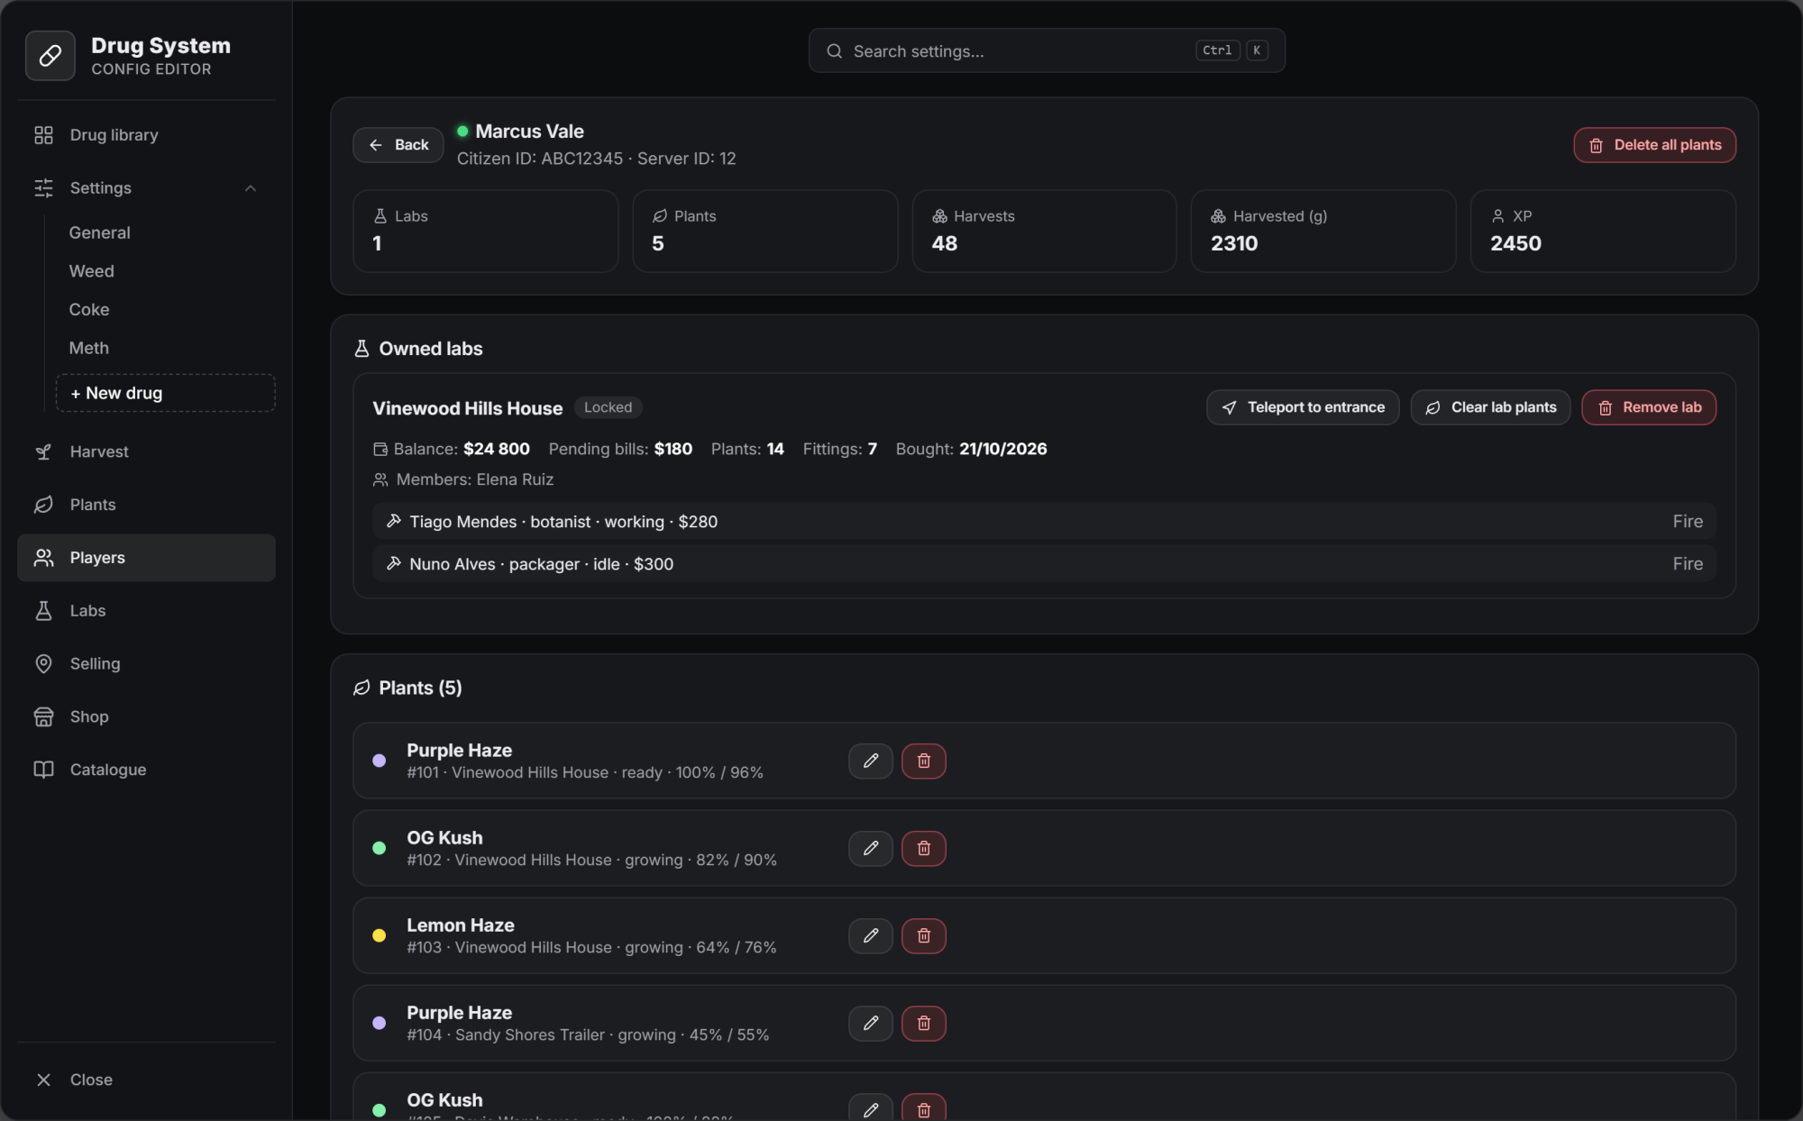Screen dimensions: 1803x1121
Task: Delete the Purple Haze plant #101
Action: click(x=924, y=761)
